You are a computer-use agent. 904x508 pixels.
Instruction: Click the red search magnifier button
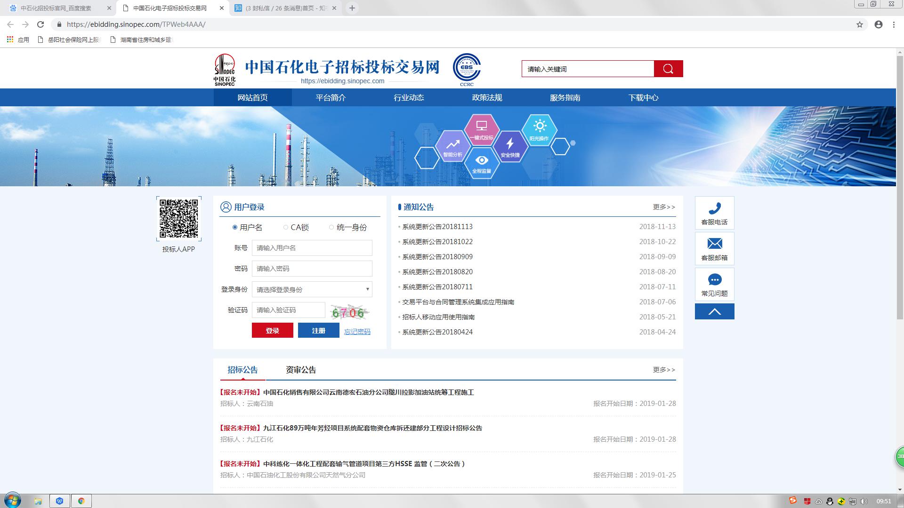pos(668,69)
